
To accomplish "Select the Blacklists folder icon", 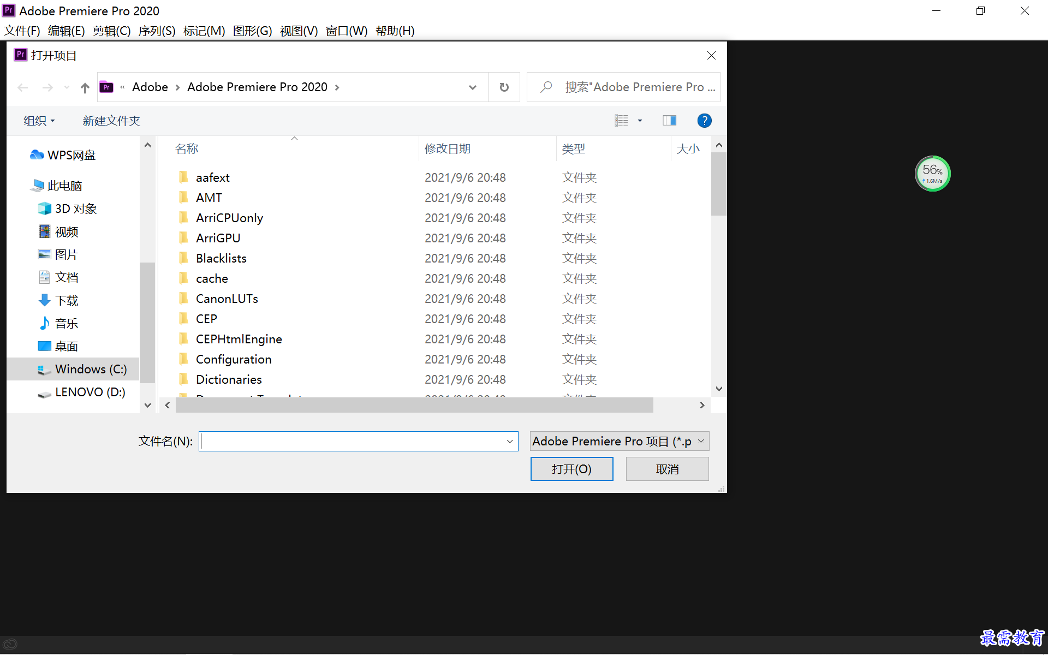I will [x=183, y=258].
